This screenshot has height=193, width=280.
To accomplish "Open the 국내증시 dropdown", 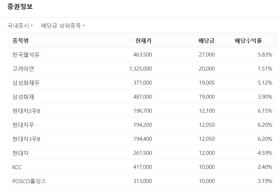I will tap(20, 26).
